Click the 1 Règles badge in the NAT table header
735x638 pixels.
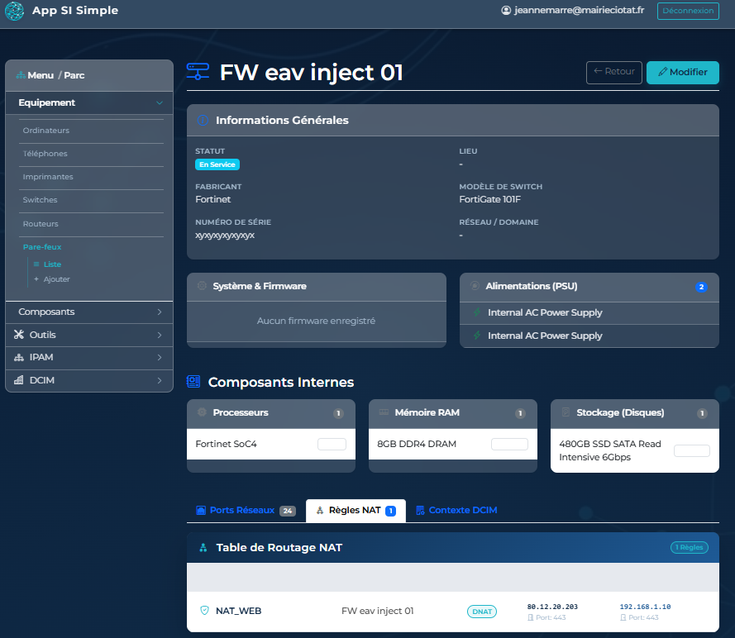tap(689, 547)
